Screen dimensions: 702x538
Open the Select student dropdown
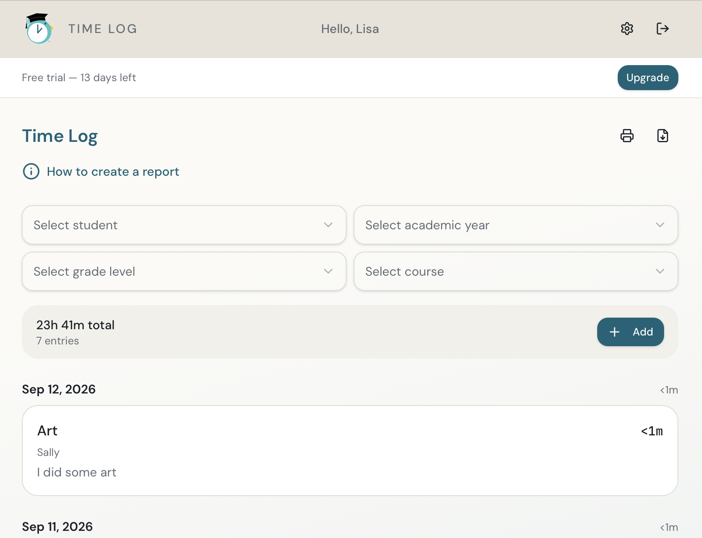pos(184,225)
